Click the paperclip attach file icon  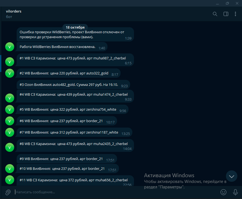tap(8, 192)
